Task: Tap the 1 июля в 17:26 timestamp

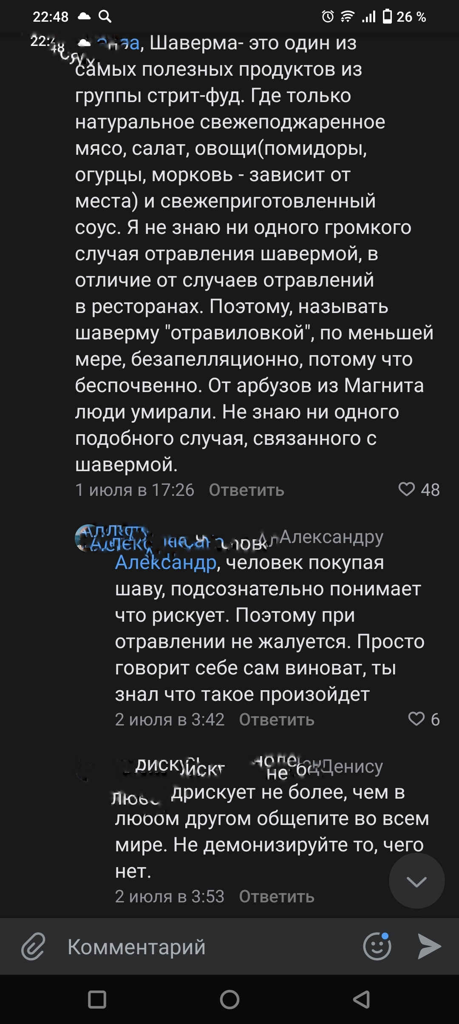Action: coord(135,490)
